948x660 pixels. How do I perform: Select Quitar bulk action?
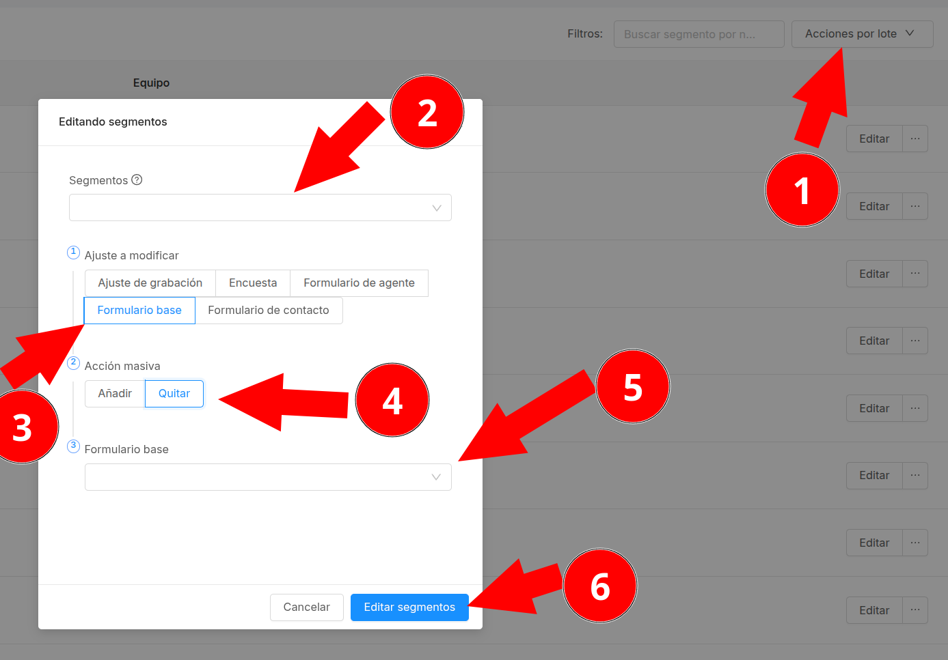pos(174,394)
